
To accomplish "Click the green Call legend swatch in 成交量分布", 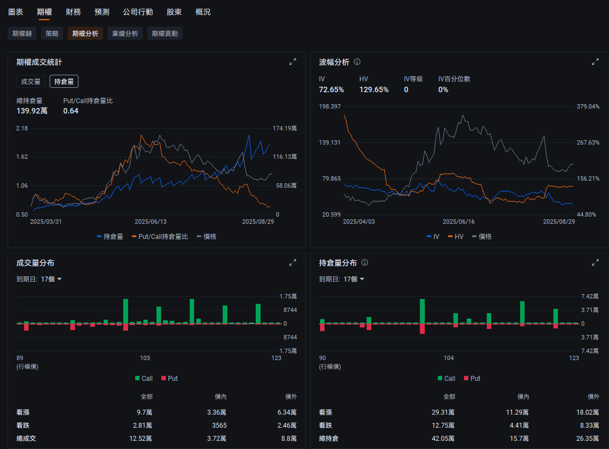I will (137, 378).
